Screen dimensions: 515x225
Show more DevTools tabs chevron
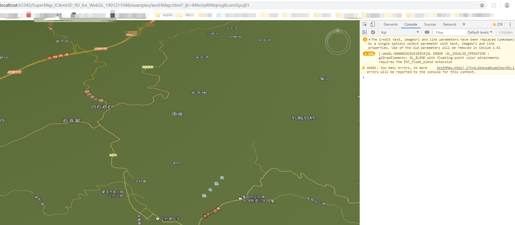pos(464,24)
